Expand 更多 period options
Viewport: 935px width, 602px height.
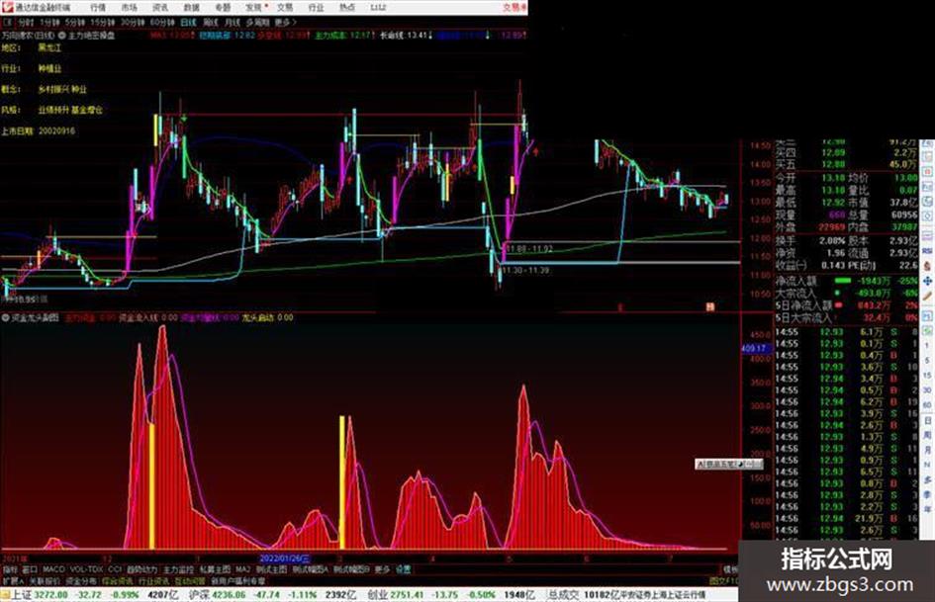tap(285, 23)
